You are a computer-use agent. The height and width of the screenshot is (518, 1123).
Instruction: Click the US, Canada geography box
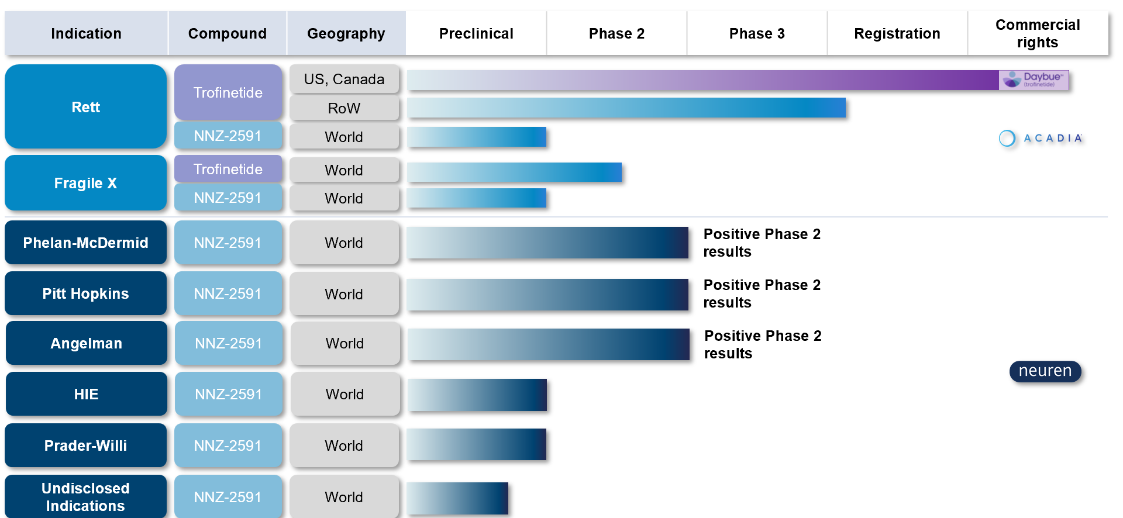pyautogui.click(x=345, y=79)
